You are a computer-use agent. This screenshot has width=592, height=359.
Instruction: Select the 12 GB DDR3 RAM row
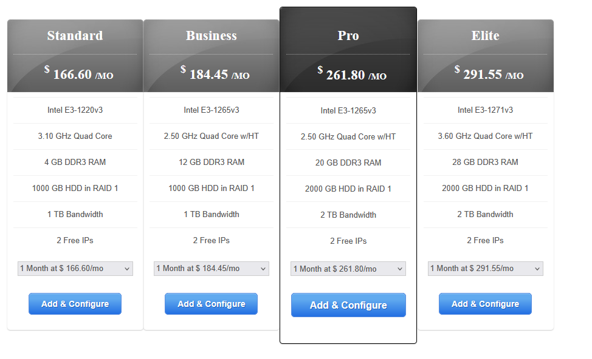[x=212, y=162]
